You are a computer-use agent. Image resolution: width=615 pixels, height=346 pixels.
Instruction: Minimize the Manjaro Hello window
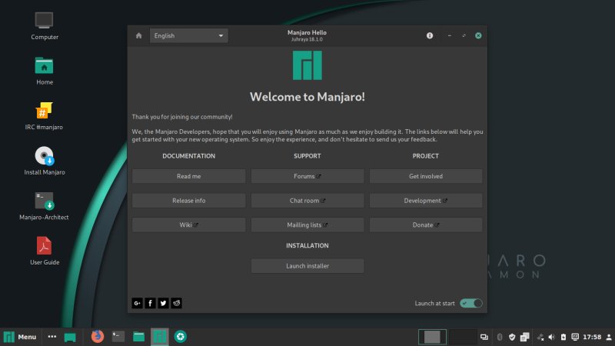tap(450, 35)
